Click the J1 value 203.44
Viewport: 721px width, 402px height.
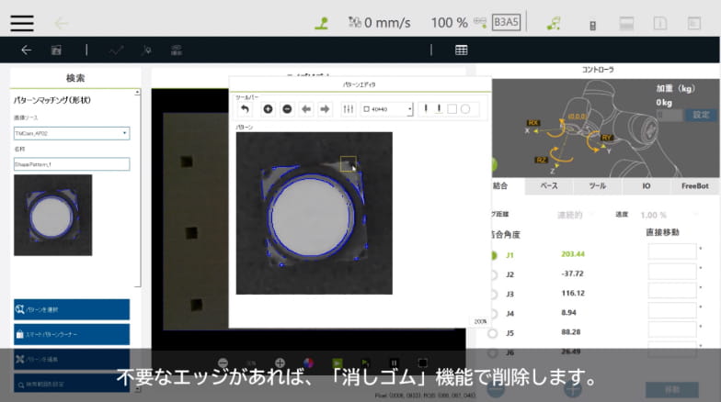coord(572,254)
